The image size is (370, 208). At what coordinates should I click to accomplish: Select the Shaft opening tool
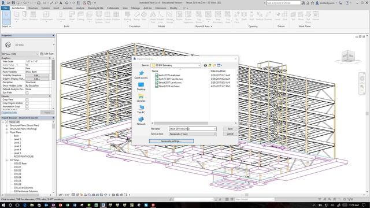[244, 16]
